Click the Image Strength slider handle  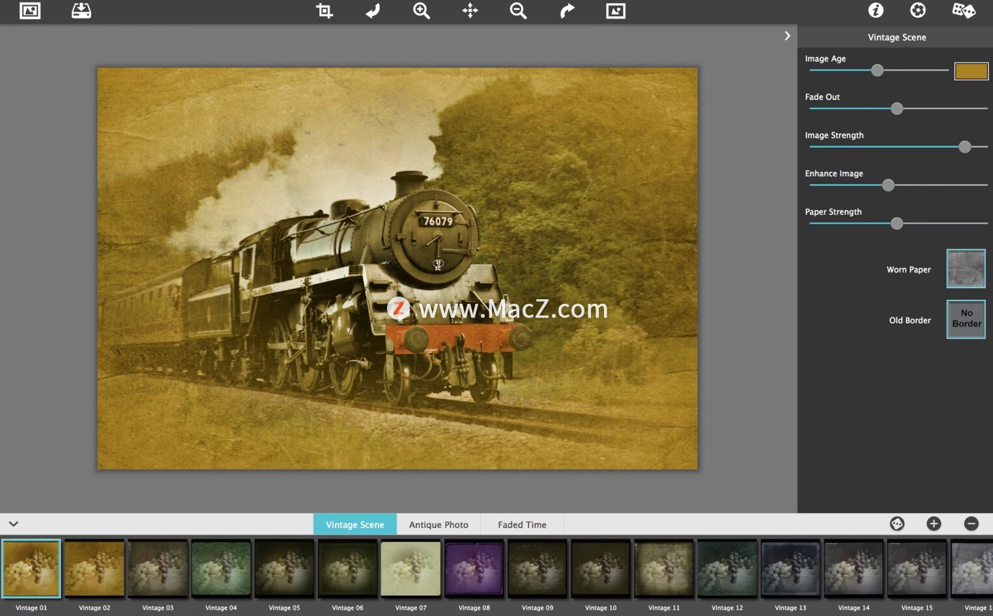click(x=964, y=147)
